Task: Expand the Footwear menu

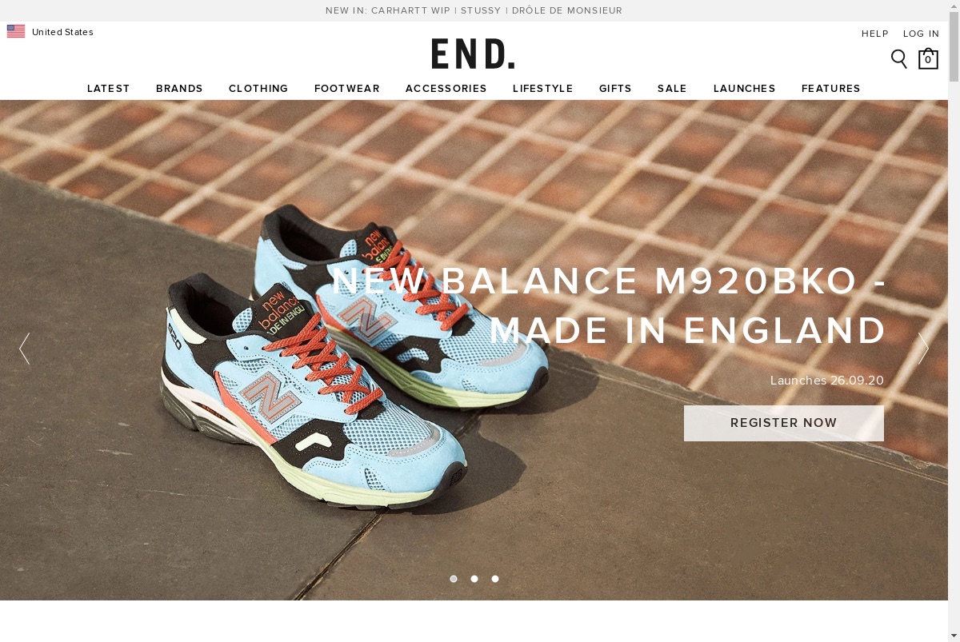Action: coord(347,89)
